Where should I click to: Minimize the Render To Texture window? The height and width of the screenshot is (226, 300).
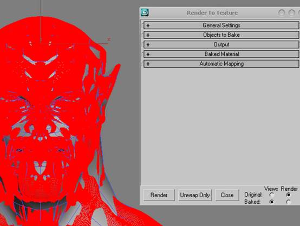[282, 13]
